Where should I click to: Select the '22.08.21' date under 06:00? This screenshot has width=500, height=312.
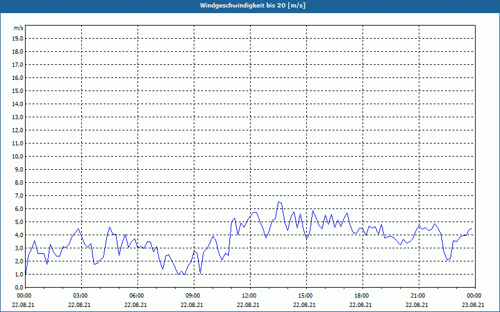point(136,305)
